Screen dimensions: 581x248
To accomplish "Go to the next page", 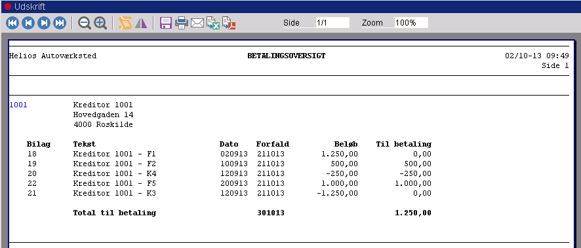I will (x=44, y=23).
